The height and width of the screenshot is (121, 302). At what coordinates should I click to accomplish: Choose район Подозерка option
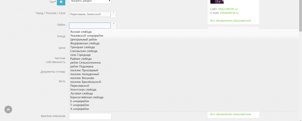pyautogui.click(x=82, y=67)
